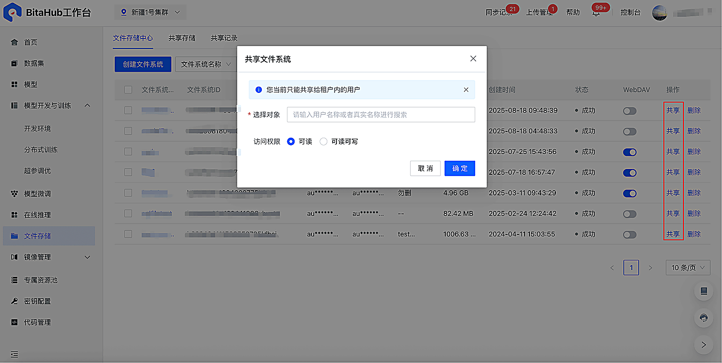The image size is (722, 363).
Task: Open the 10 条/页 page size dropdown
Action: (688, 268)
